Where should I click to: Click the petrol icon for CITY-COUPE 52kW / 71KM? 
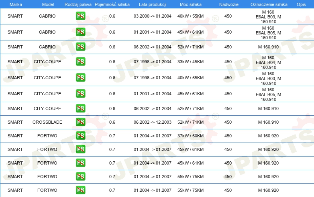click(x=80, y=109)
